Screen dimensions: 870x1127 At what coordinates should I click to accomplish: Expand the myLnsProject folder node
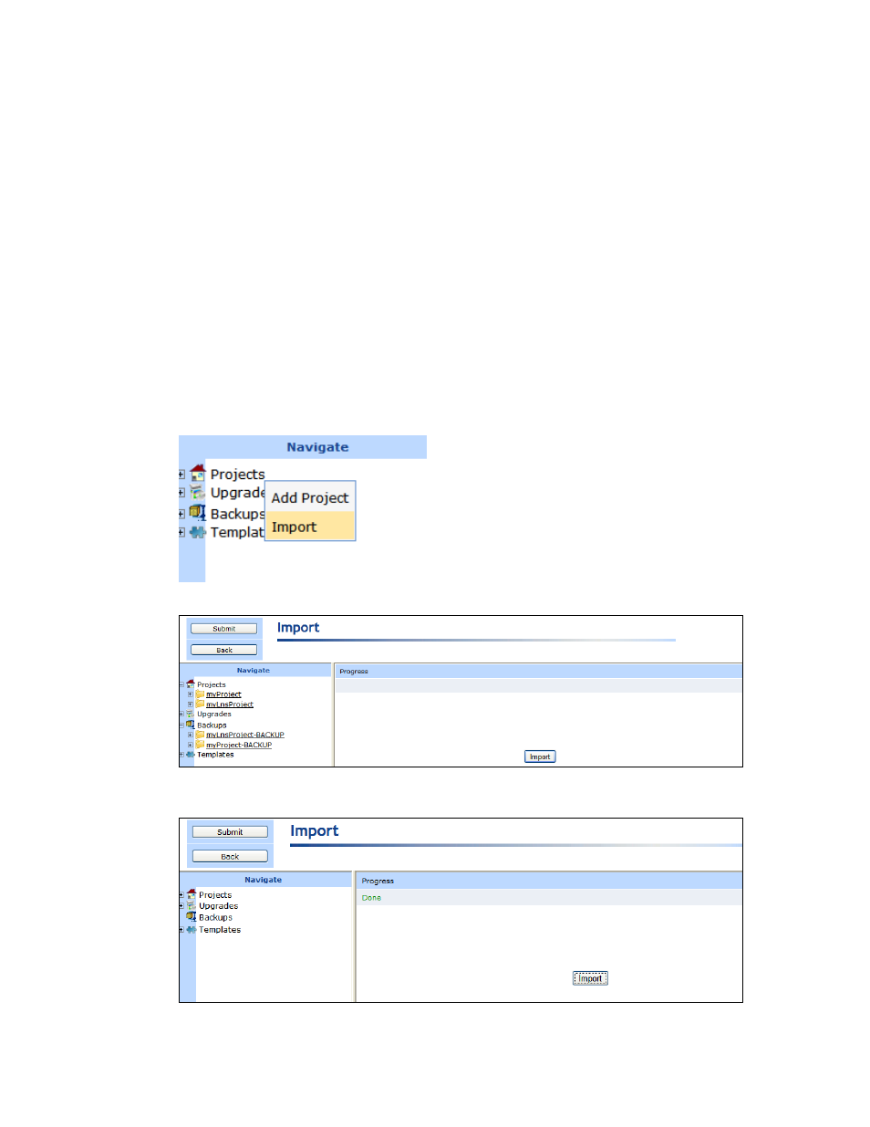191,704
